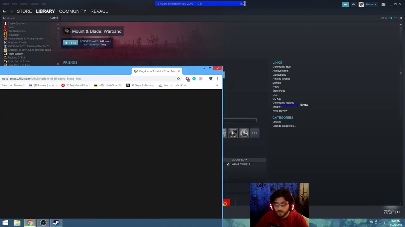Open the Help menu in Steam
The width and height of the screenshot is (405, 227).
coord(43,4)
